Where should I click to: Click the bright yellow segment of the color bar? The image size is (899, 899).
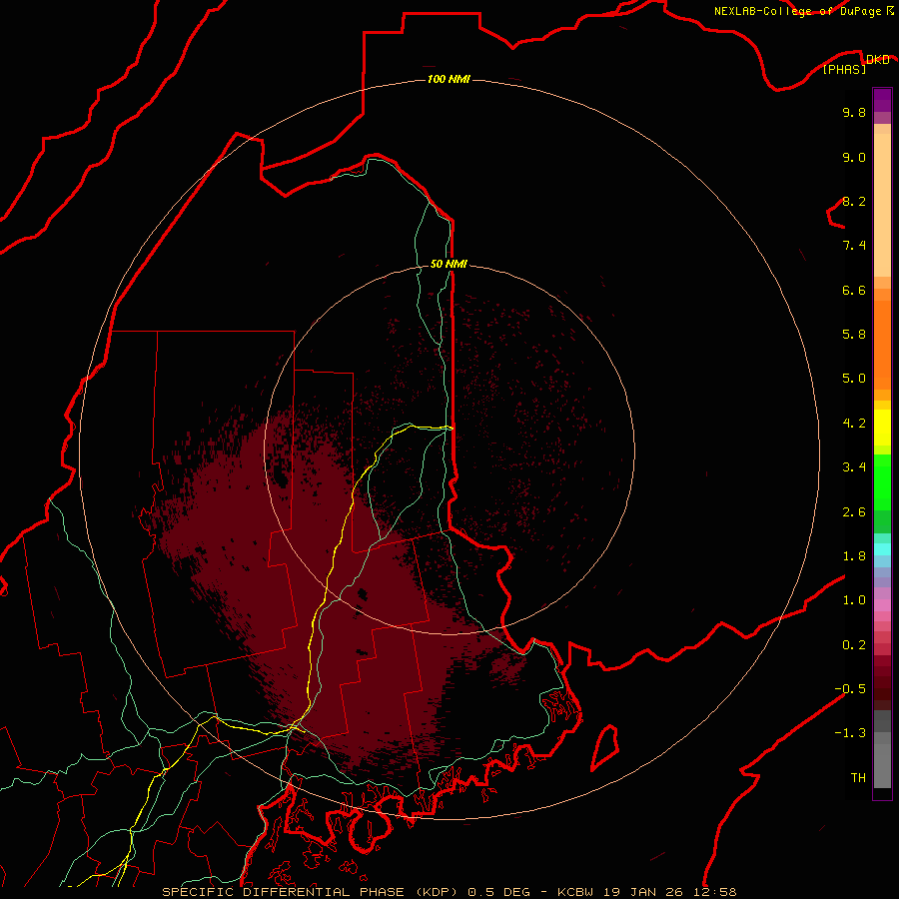click(x=882, y=428)
